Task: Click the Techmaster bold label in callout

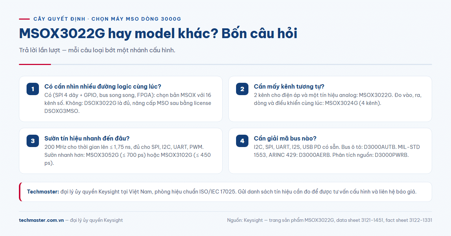Action: [43, 192]
